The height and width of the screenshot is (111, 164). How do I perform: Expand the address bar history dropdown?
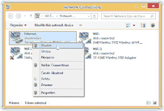pyautogui.click(x=89, y=16)
